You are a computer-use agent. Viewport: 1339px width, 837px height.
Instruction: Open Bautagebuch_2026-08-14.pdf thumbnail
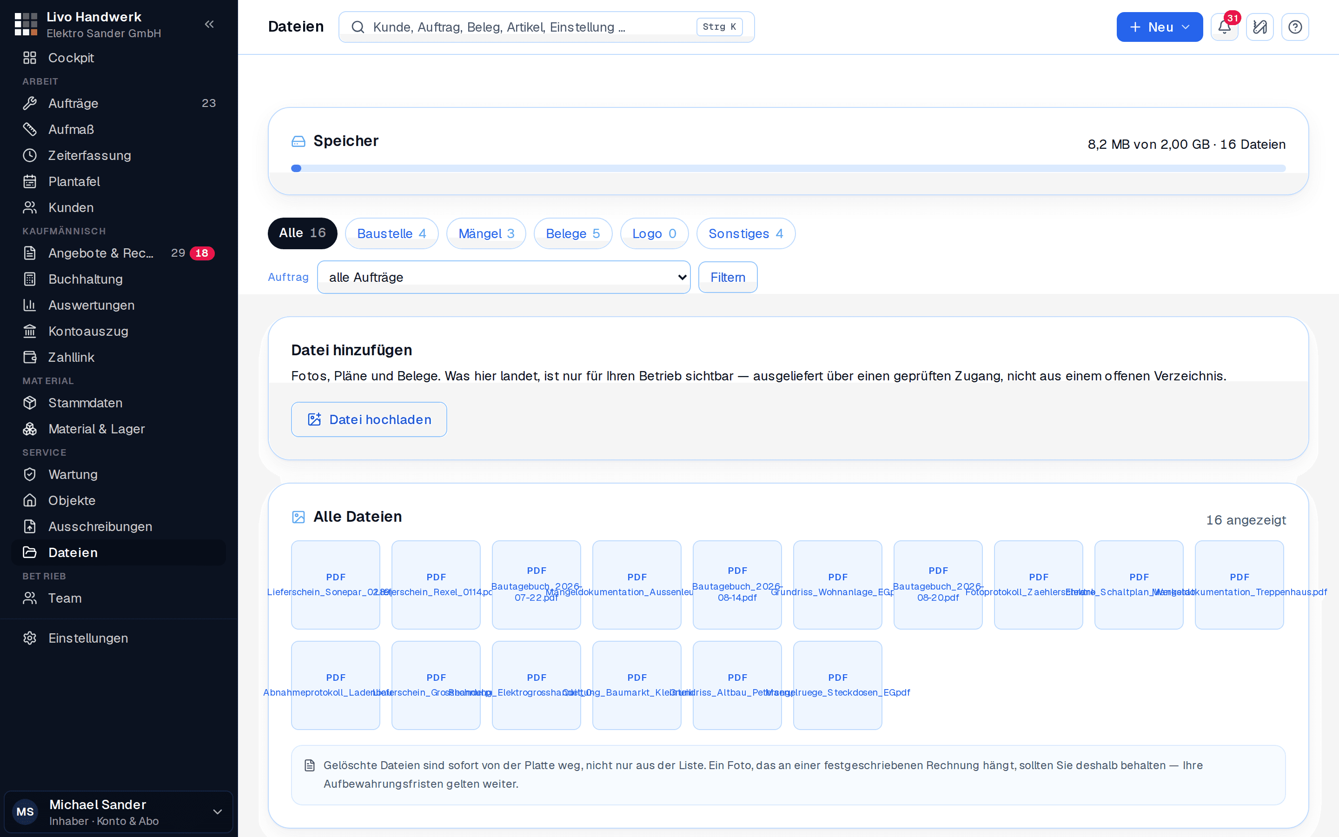737,585
